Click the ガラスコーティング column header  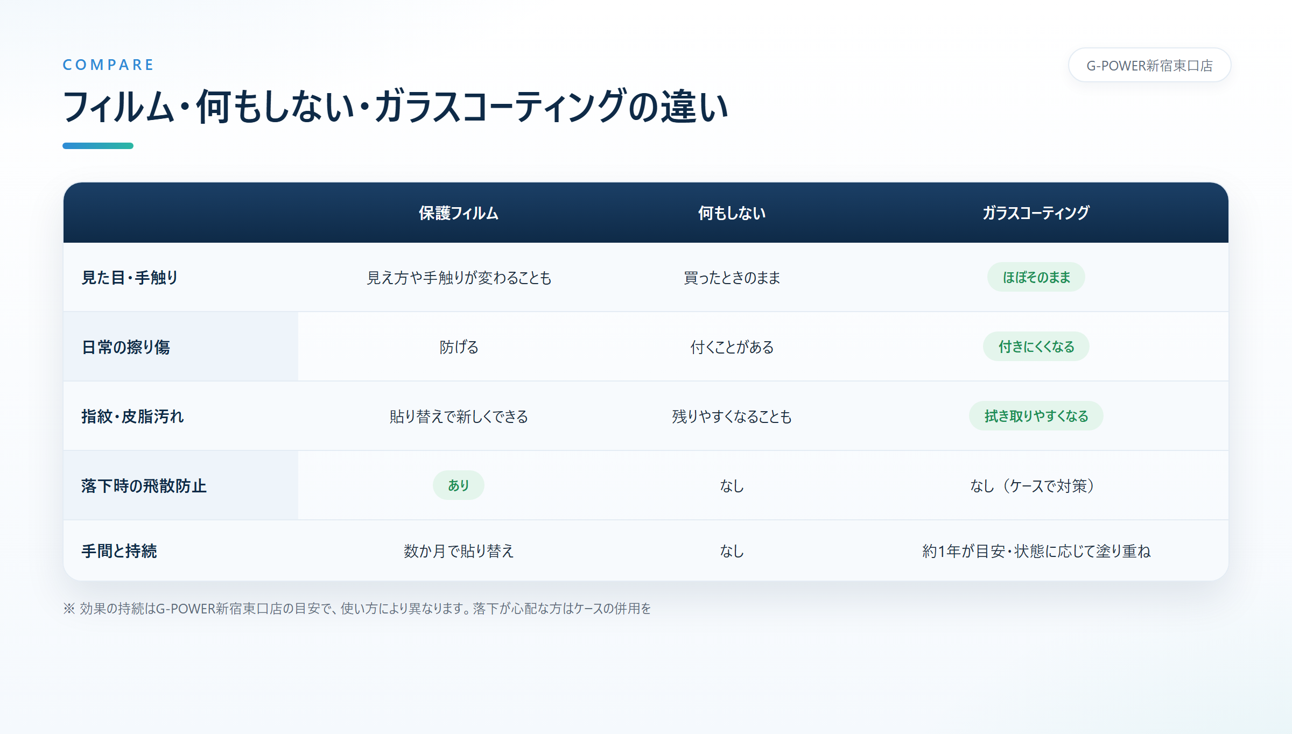coord(1036,213)
